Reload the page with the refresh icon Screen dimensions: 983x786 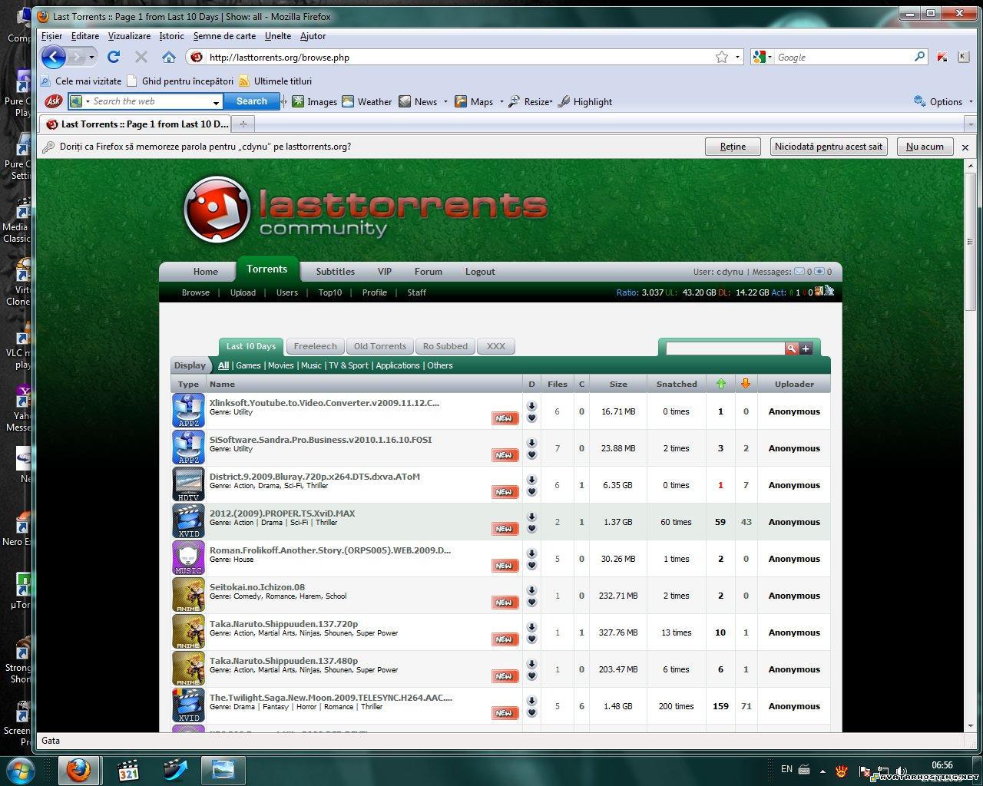[x=114, y=57]
